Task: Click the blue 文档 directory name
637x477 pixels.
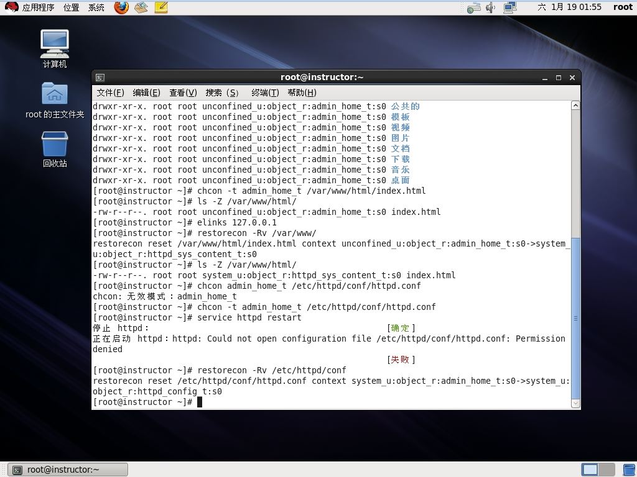Action: click(x=401, y=148)
